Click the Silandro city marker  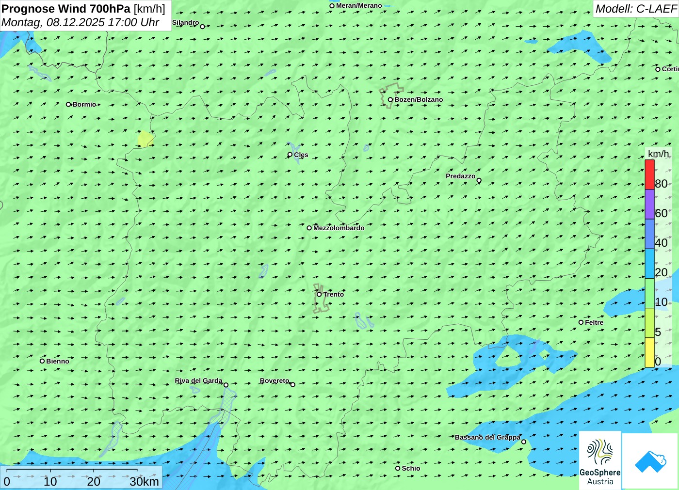(203, 27)
